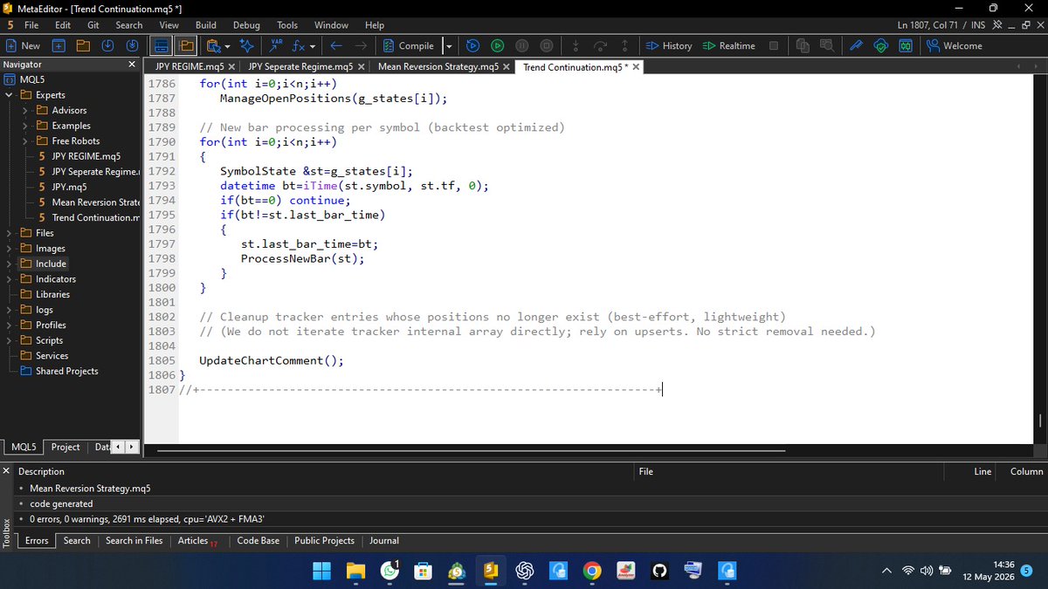Close the Toolbox panel
Screen dimensions: 1048x589
coord(7,471)
